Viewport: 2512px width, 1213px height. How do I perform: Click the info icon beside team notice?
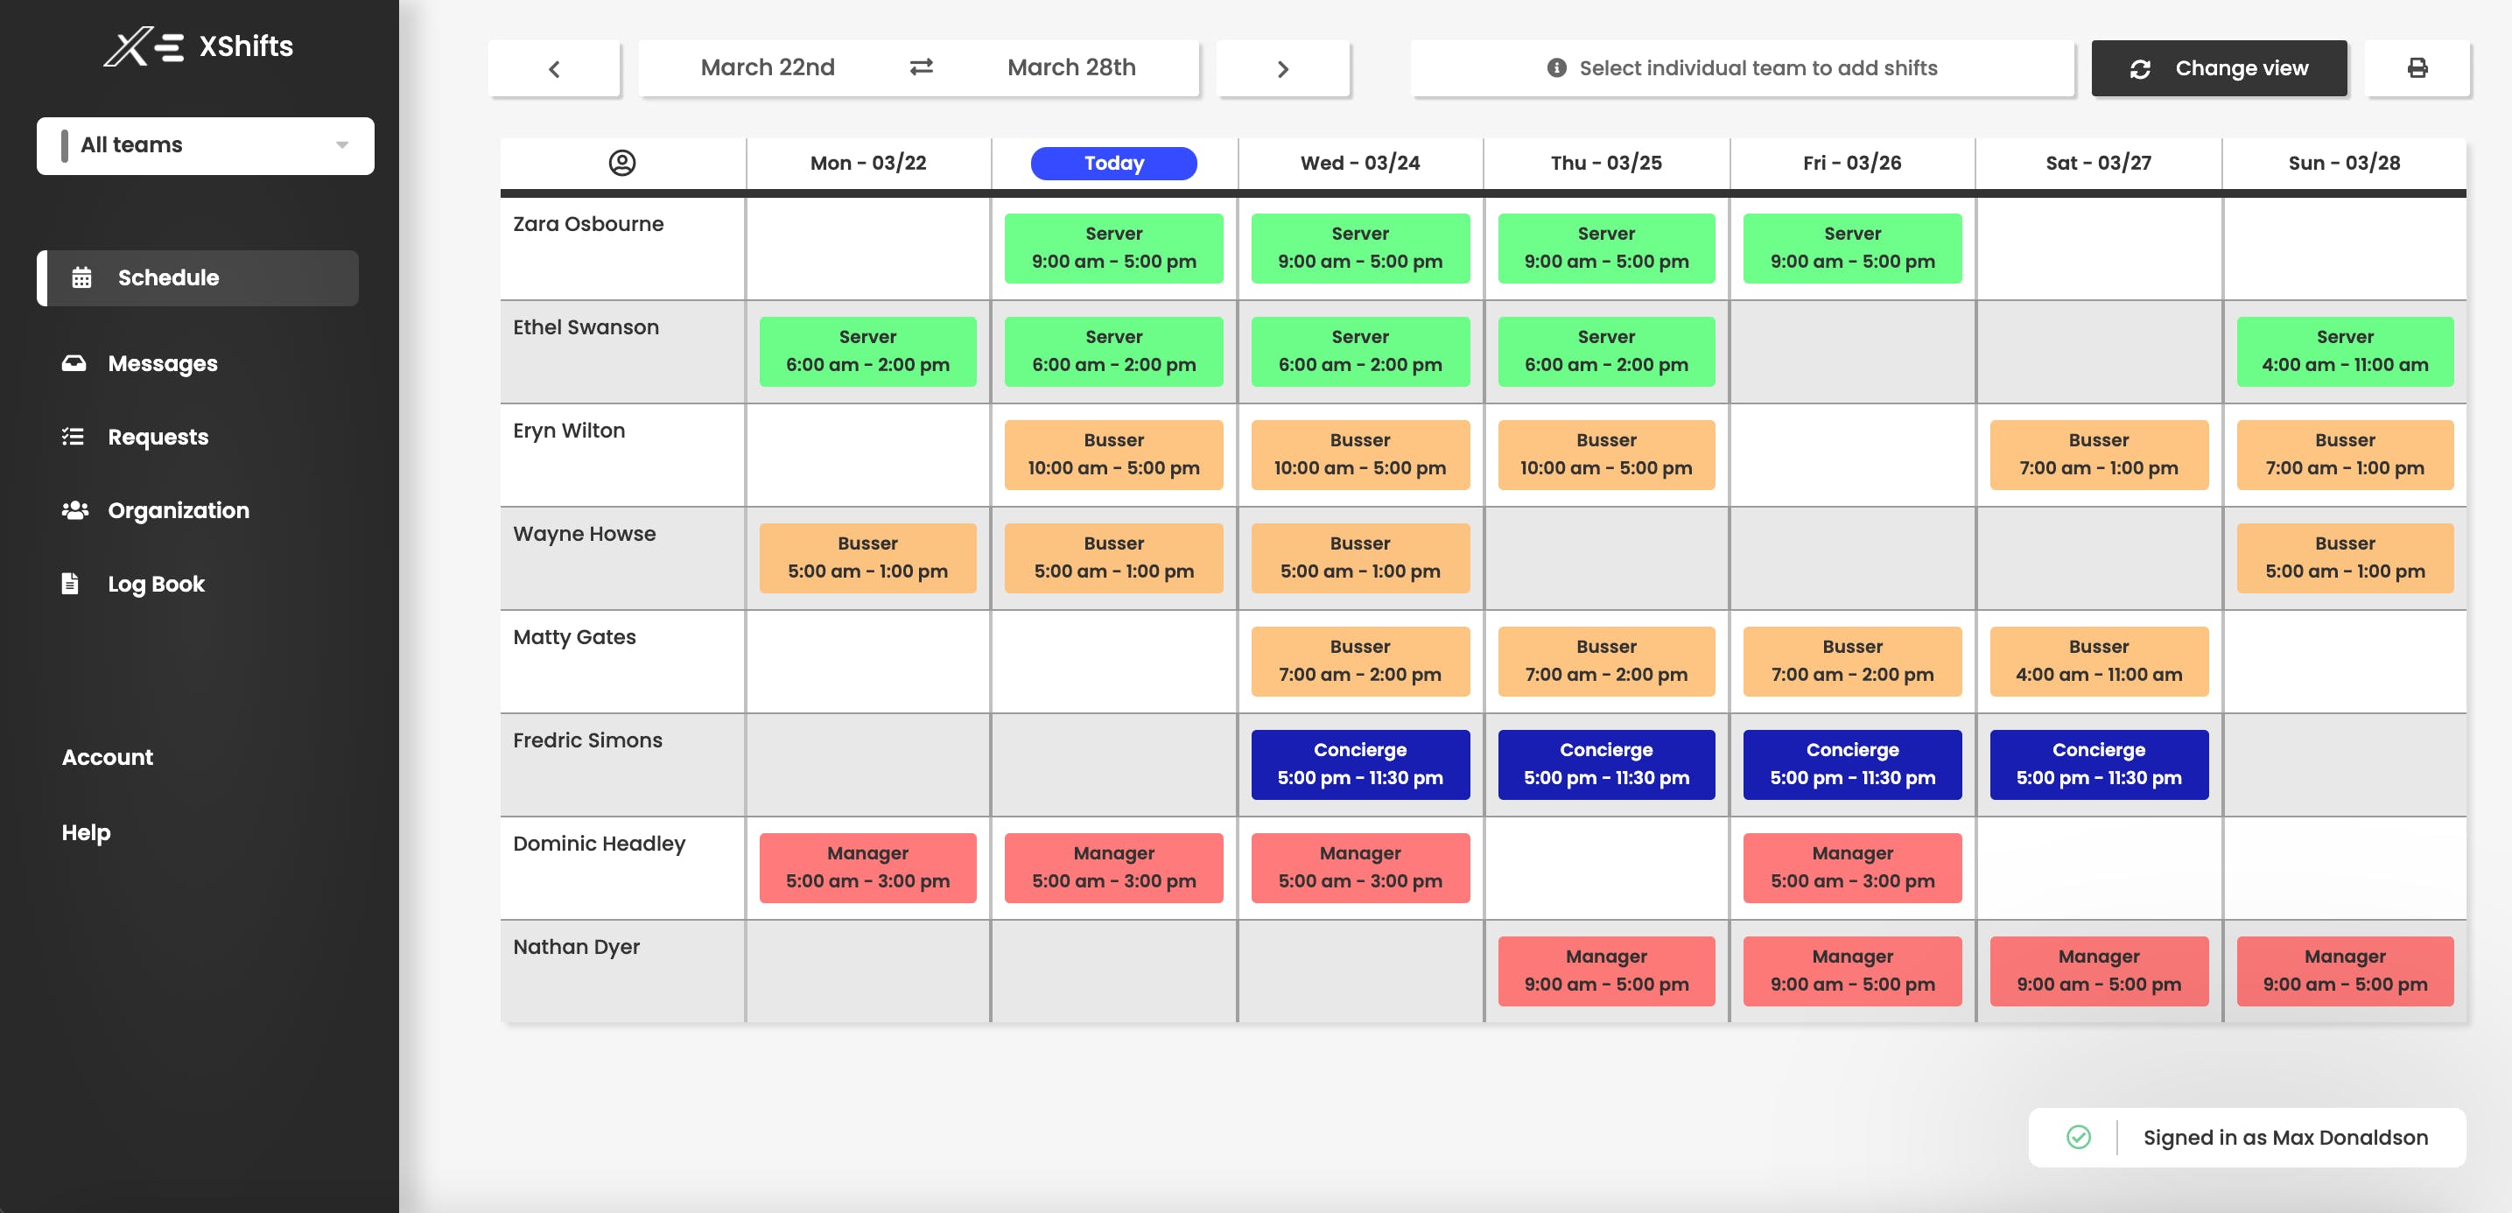coord(1556,68)
